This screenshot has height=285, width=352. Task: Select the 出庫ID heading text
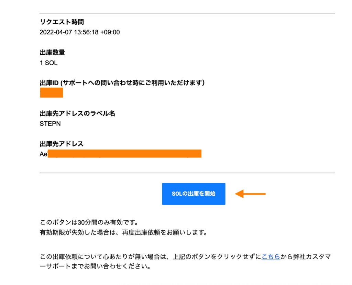pyautogui.click(x=122, y=83)
